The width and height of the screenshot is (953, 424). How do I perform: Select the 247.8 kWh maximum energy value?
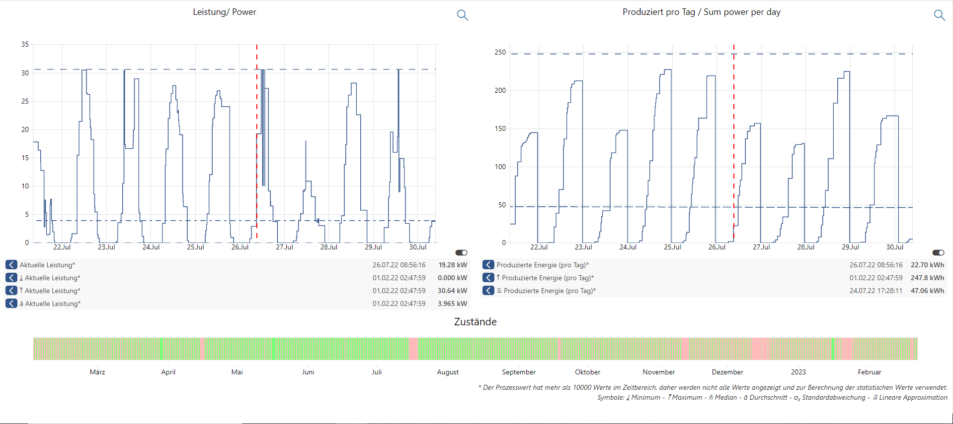pyautogui.click(x=927, y=278)
